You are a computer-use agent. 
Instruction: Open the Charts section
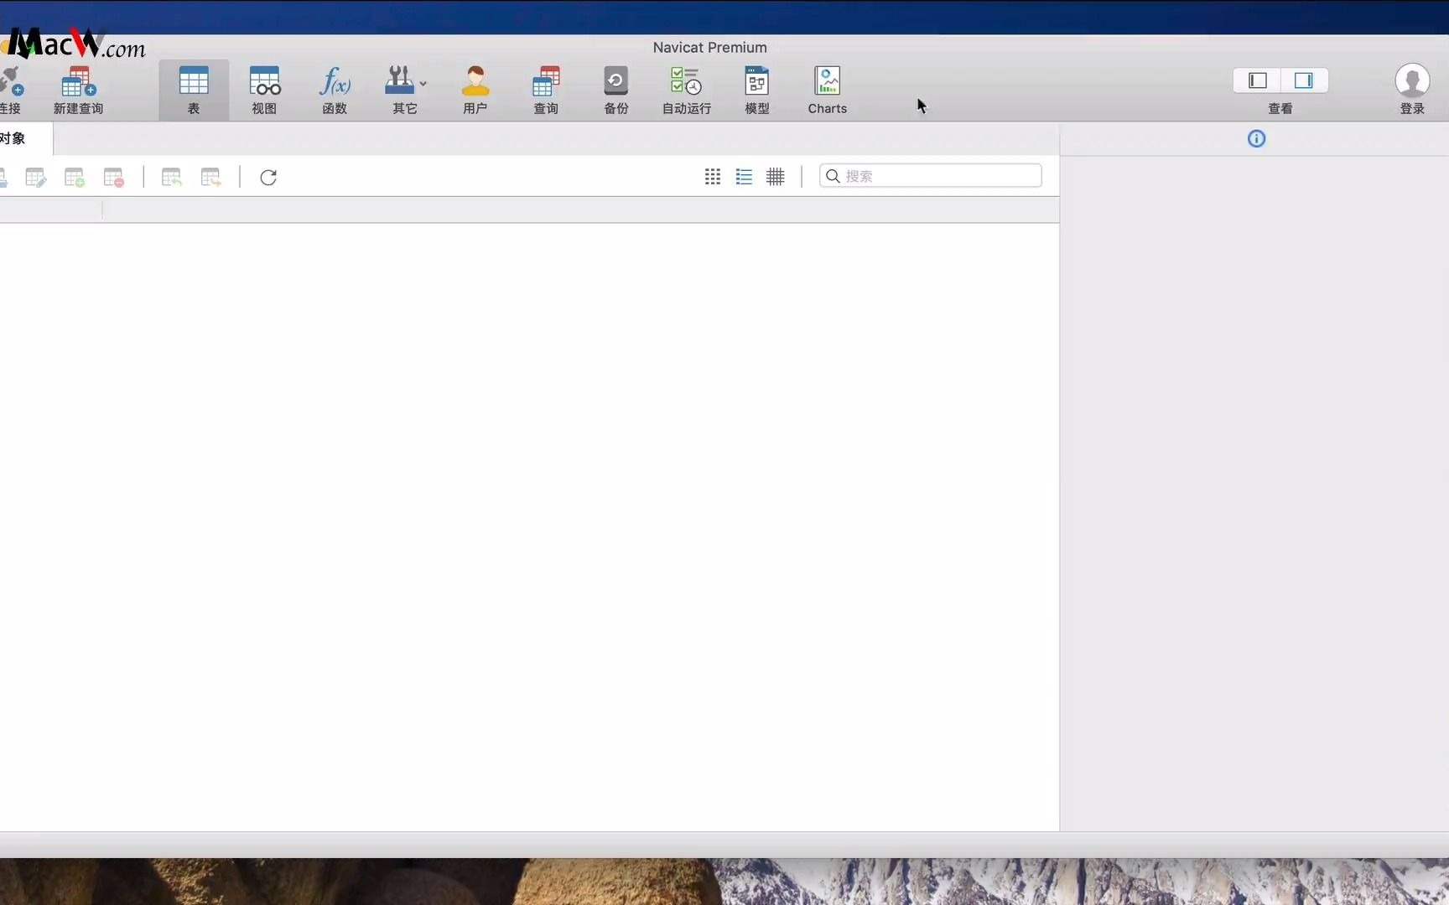pos(828,90)
